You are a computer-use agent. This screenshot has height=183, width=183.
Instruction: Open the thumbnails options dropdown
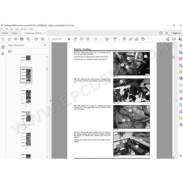coord(10,51)
